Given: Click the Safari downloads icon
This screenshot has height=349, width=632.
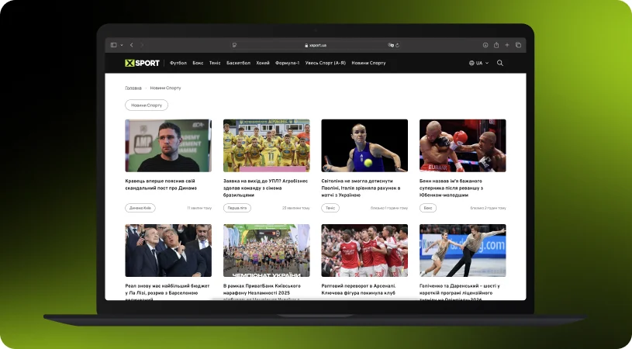Looking at the screenshot, I should click(x=485, y=45).
